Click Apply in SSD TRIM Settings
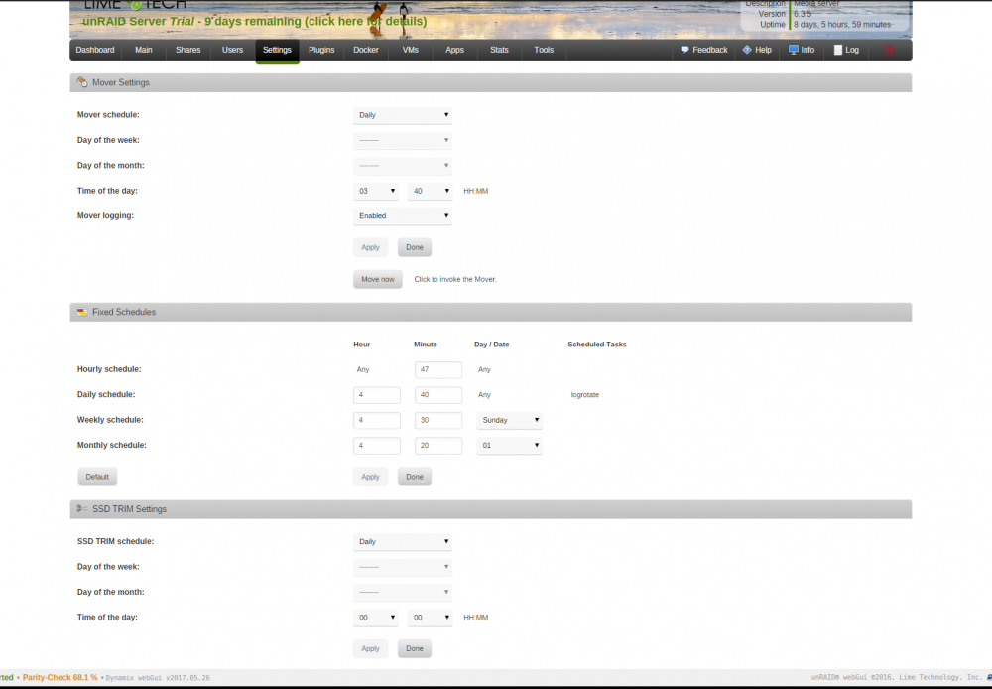The height and width of the screenshot is (689, 992). pyautogui.click(x=370, y=648)
